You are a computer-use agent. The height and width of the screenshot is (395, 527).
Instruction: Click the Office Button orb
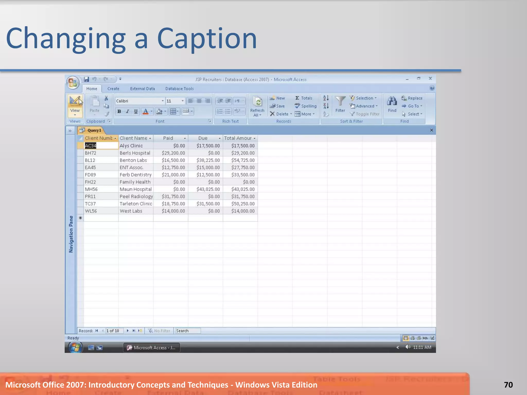73,83
